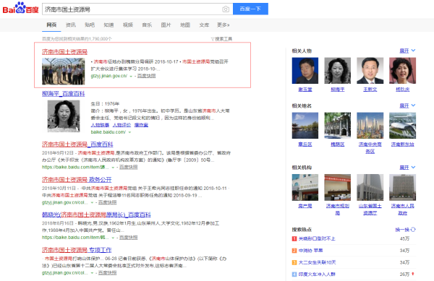Expand the 更多» menu

[x=224, y=25]
